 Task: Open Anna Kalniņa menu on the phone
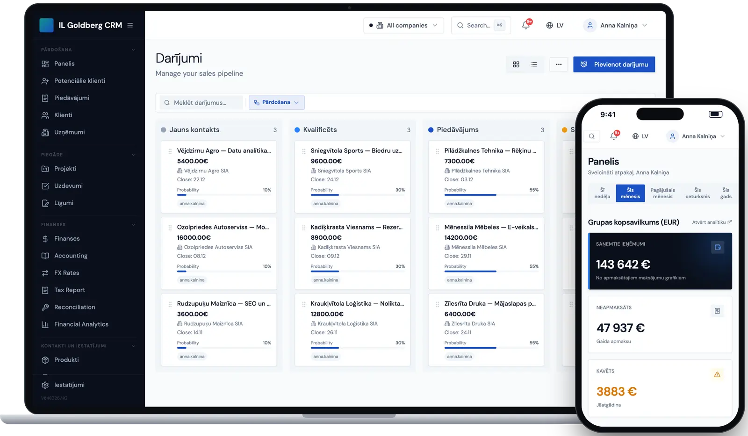click(696, 136)
